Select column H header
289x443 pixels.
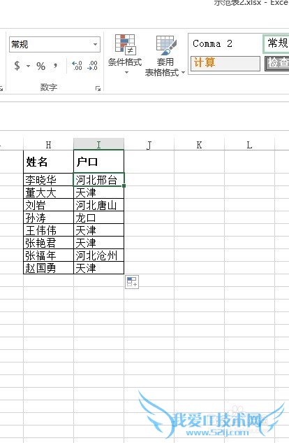pos(48,145)
